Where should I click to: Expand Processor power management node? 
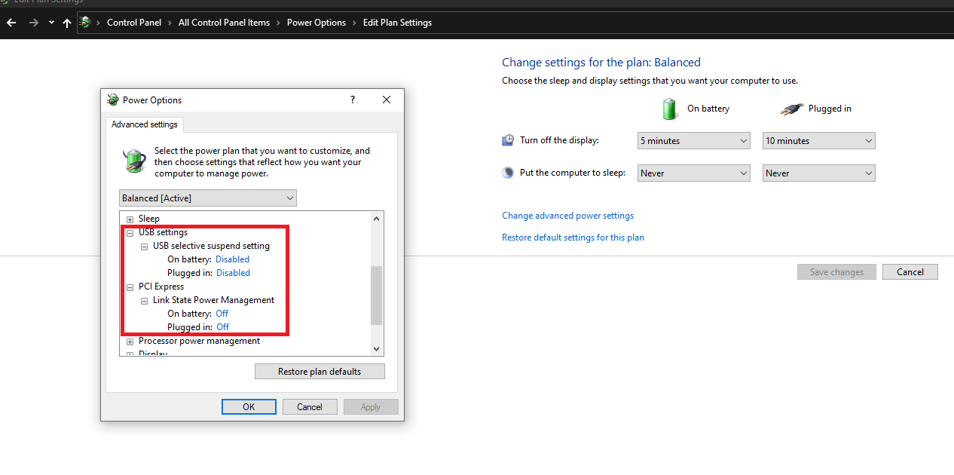click(x=130, y=342)
